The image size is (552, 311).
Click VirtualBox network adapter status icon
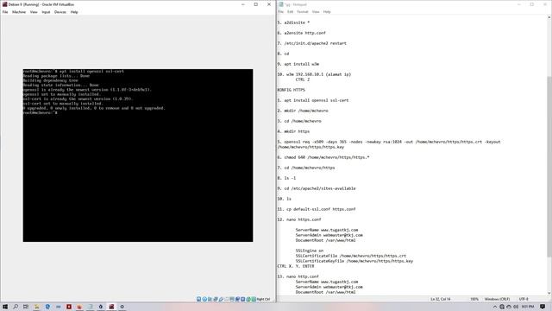click(215, 299)
